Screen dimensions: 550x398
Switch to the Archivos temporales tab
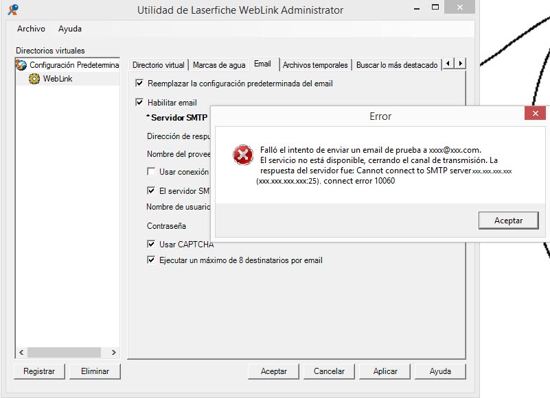pyautogui.click(x=315, y=65)
